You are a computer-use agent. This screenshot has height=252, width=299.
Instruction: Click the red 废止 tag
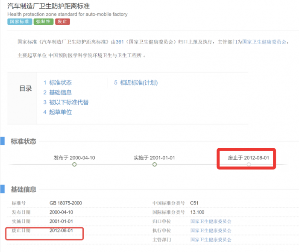click(62, 21)
